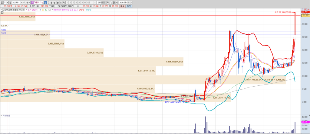The height and width of the screenshot is (134, 310).
Task: Click the 3,994,071(8.2%) volume profile bar
Action: coord(52,53)
